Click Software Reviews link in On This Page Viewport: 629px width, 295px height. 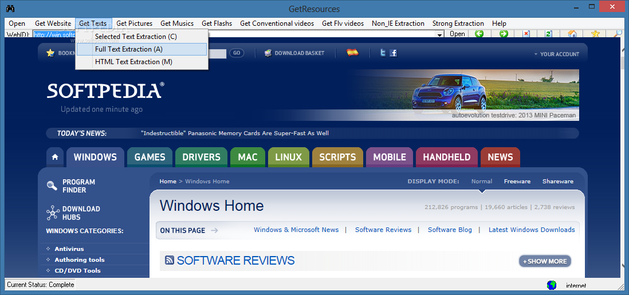383,230
